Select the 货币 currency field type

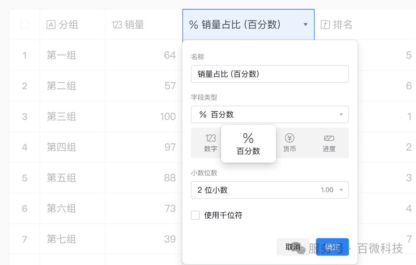coord(289,143)
